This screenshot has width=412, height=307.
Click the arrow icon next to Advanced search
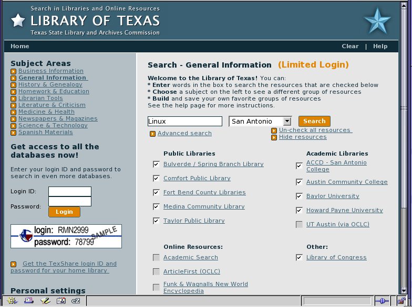tap(152, 134)
